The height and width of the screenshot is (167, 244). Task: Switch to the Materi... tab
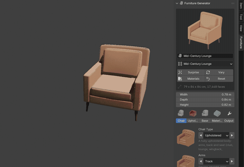click(217, 121)
